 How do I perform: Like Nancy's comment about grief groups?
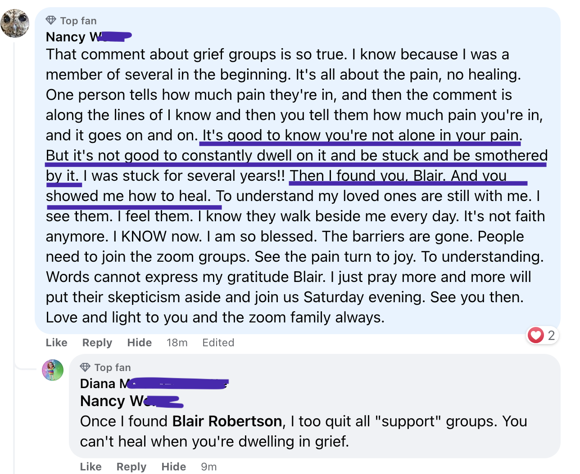point(56,343)
